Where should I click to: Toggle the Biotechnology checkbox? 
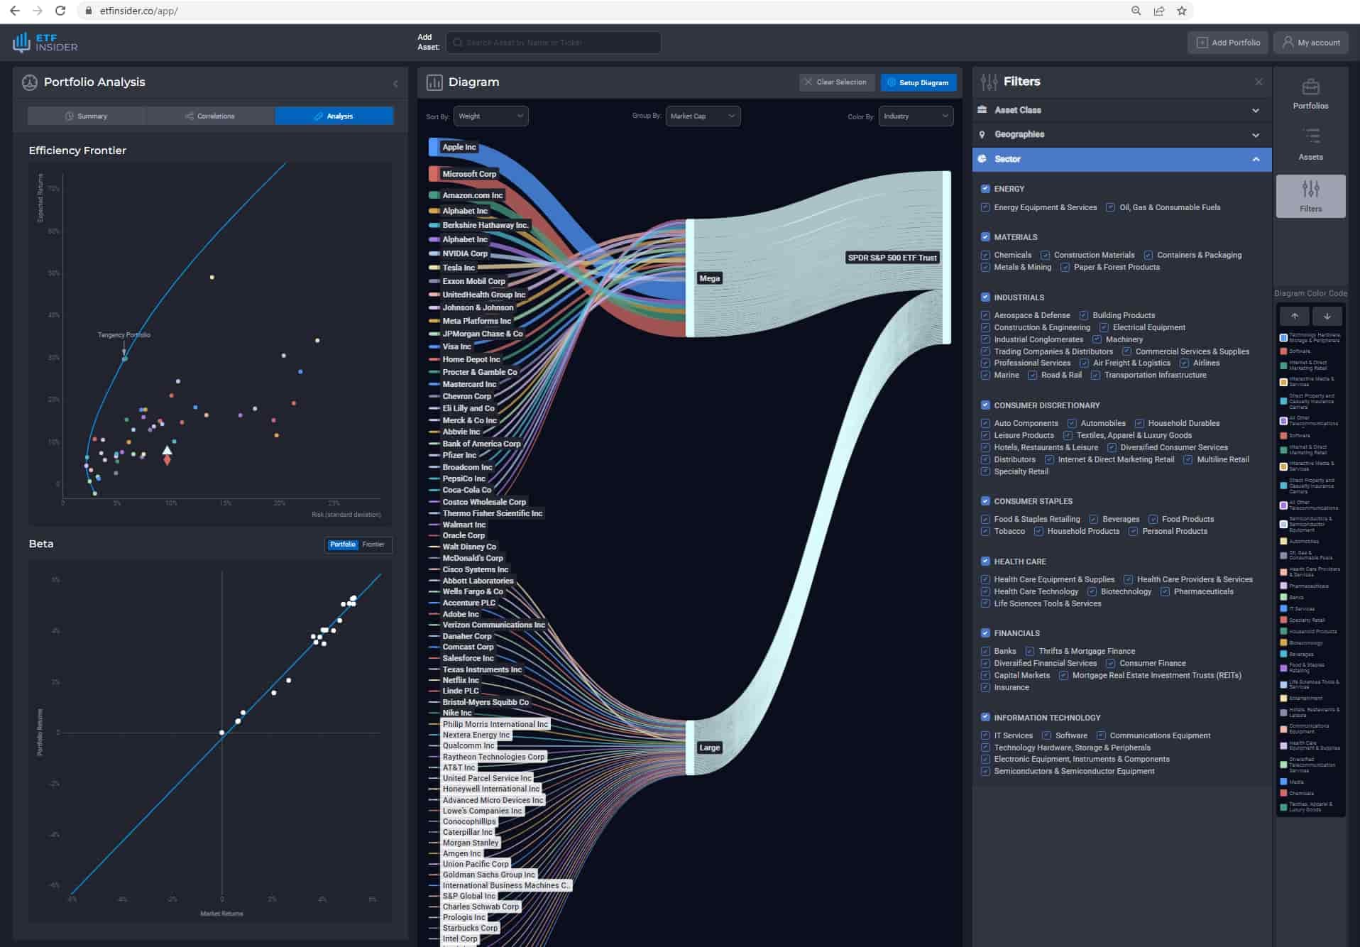[1092, 591]
